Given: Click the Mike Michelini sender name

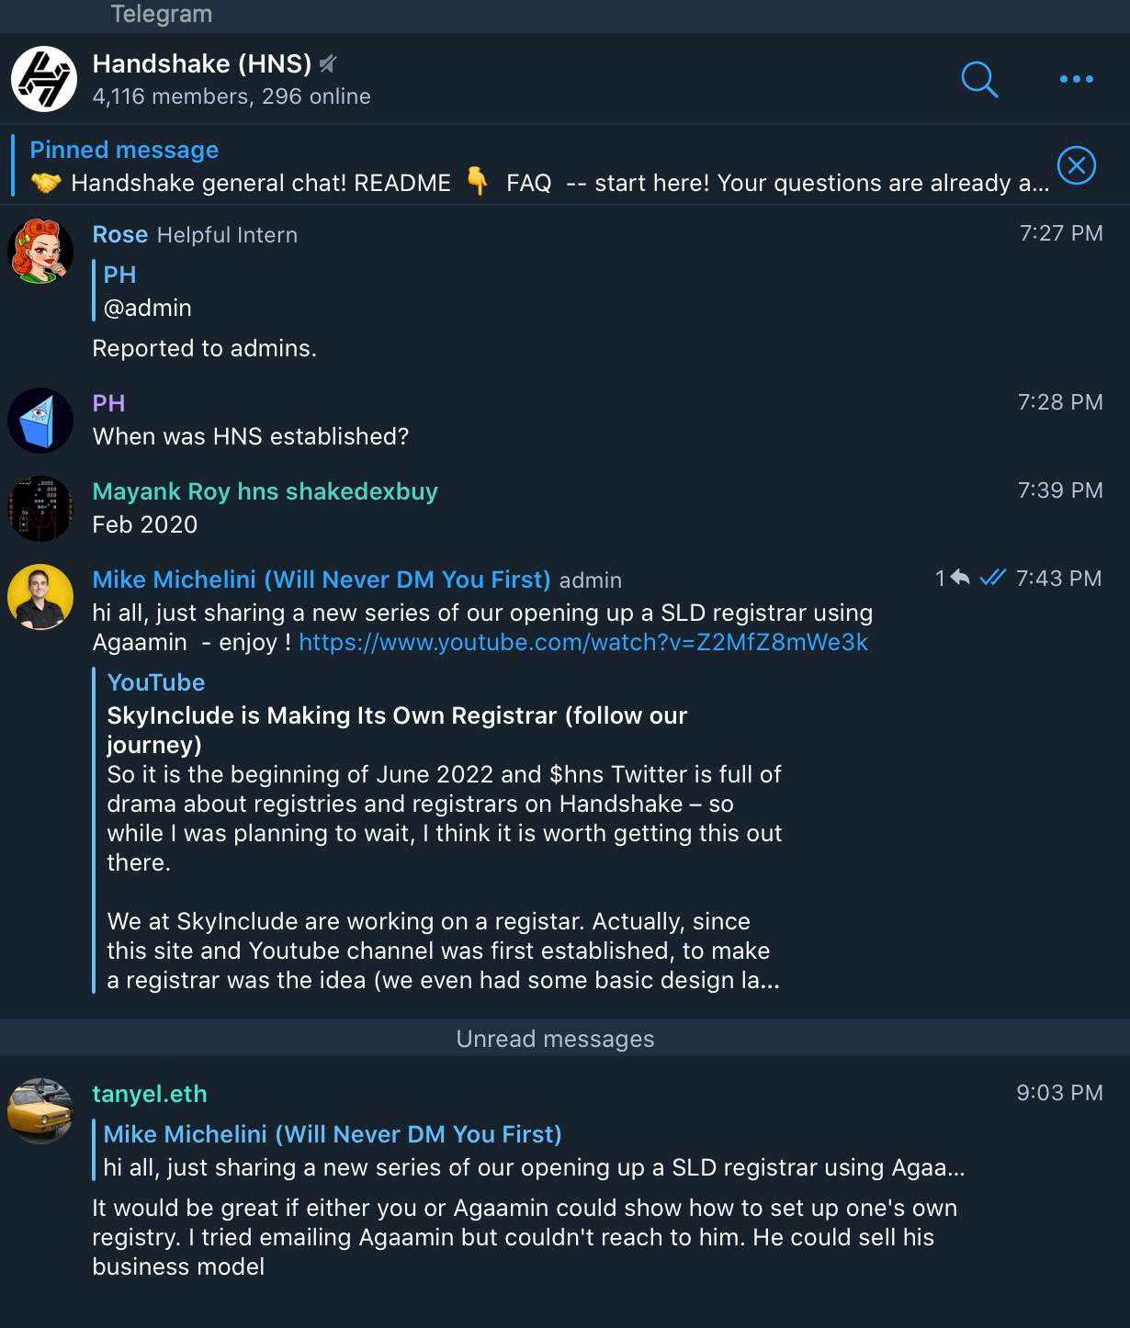Looking at the screenshot, I should (x=321, y=580).
